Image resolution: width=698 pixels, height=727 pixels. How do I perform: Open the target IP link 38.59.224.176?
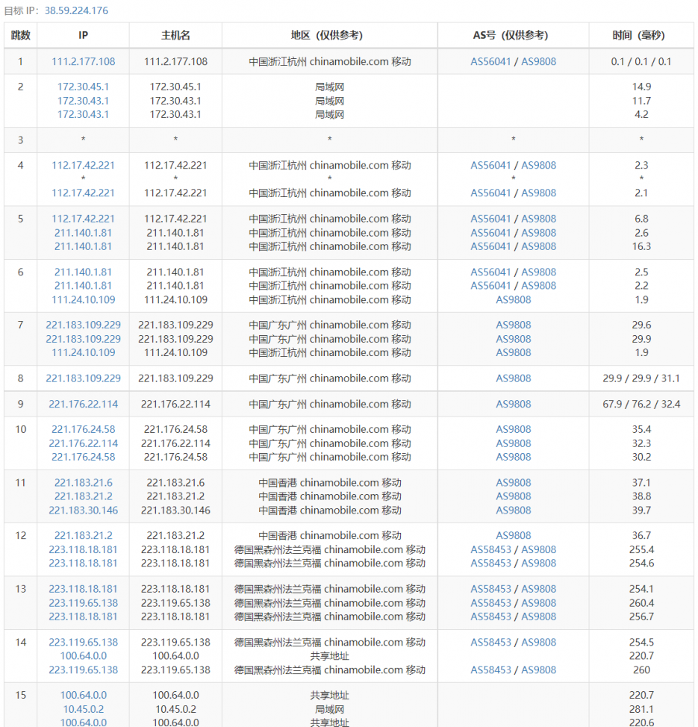pos(77,10)
